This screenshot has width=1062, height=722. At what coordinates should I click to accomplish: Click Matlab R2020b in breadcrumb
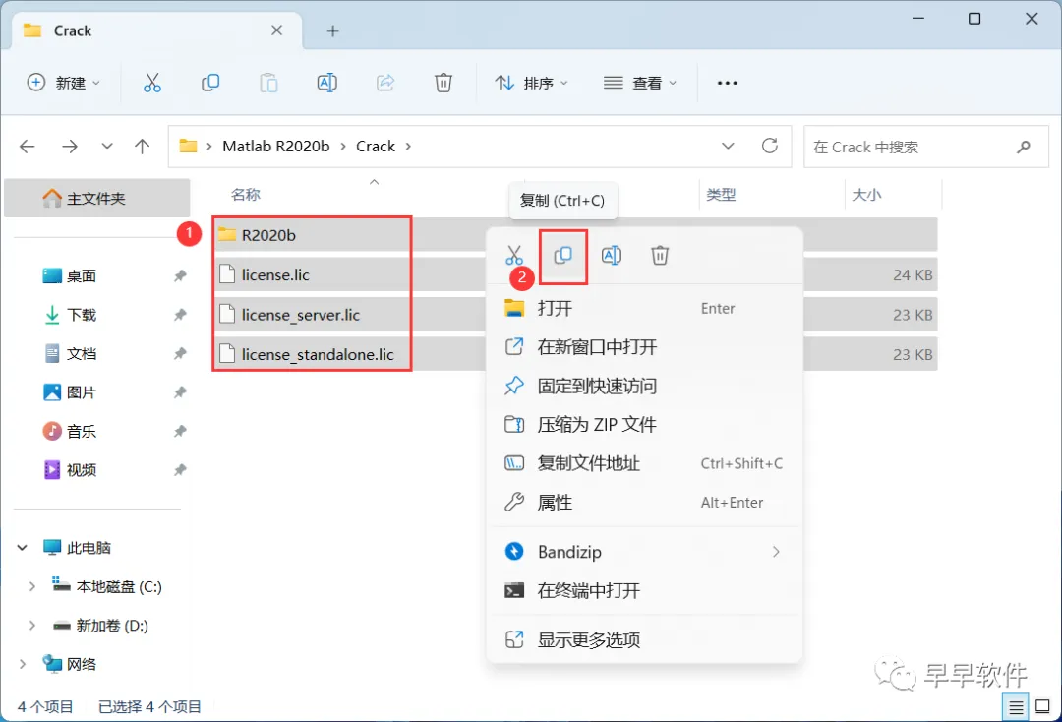click(x=275, y=147)
